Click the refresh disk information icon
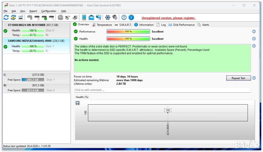This screenshot has width=263, height=152. tap(6, 17)
